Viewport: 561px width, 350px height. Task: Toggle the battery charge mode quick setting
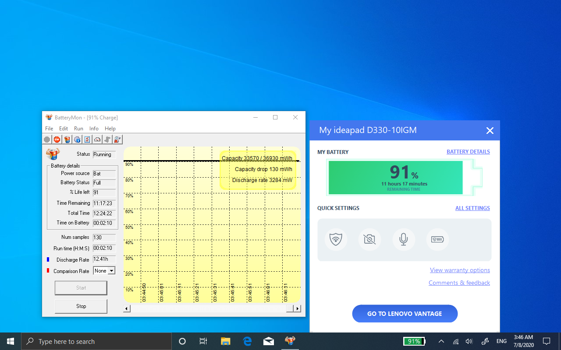coord(437,239)
